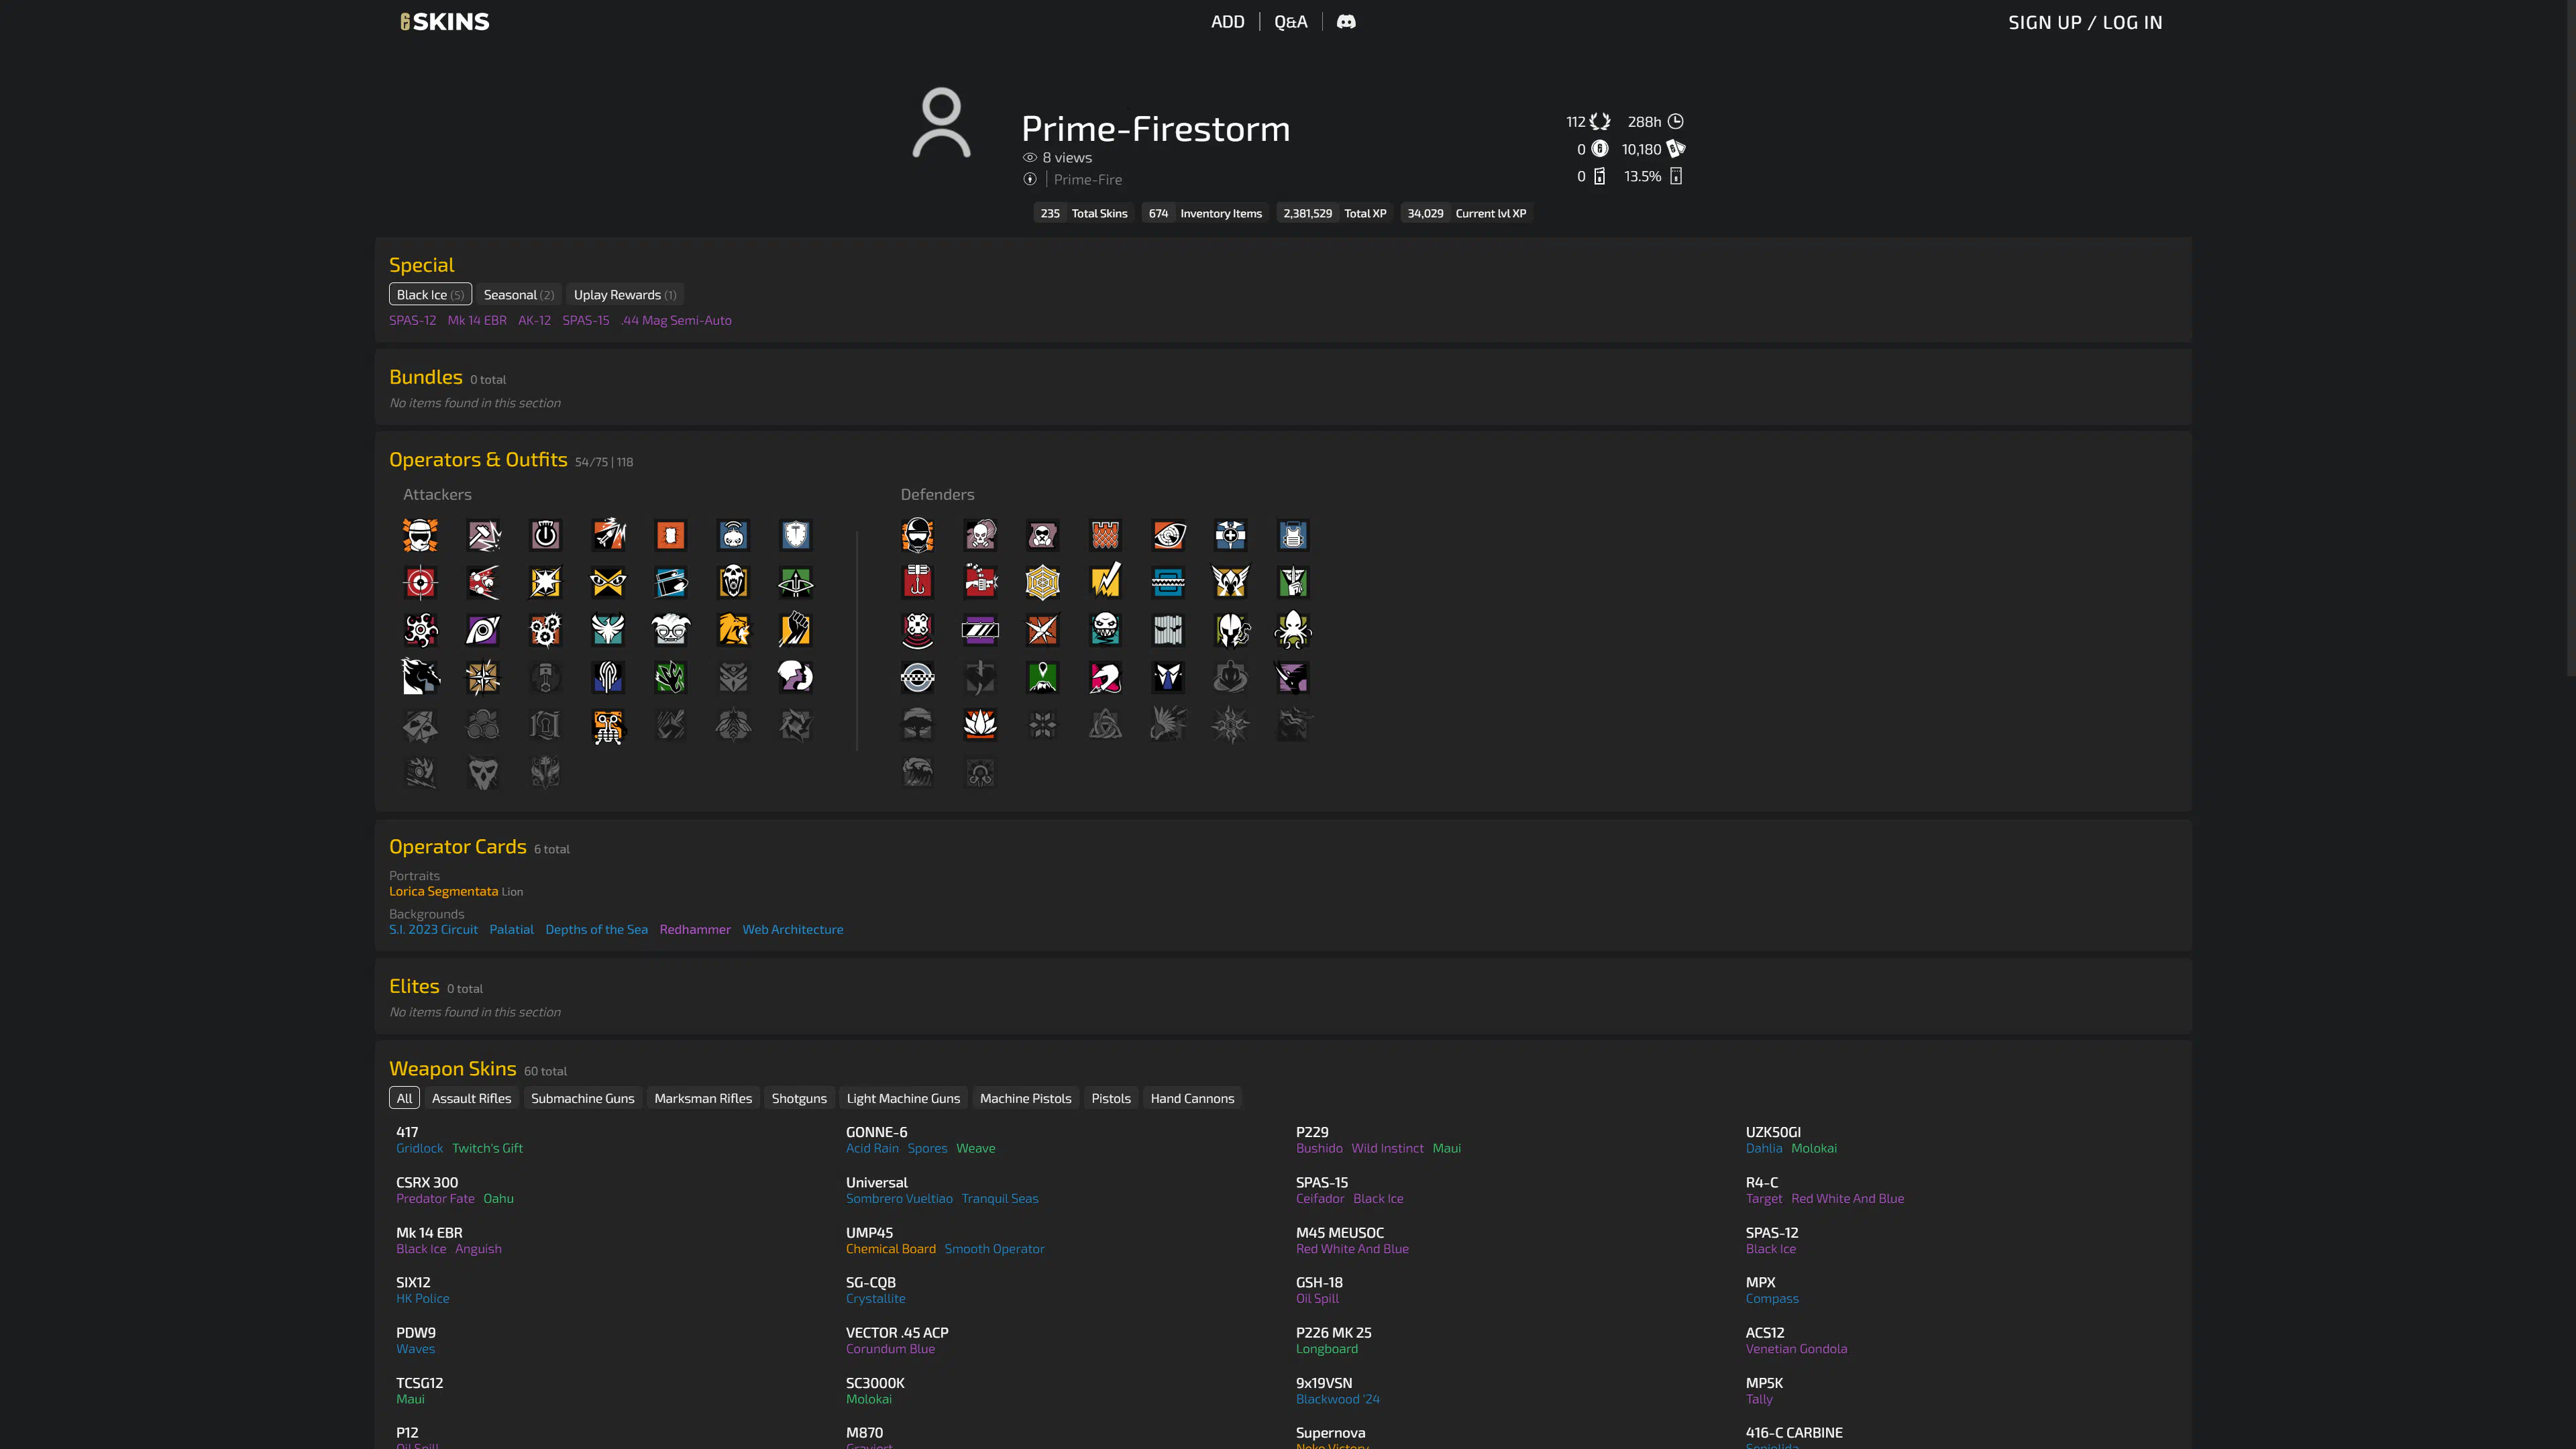Select the Blackbeard skull icon
Viewport: 2576px width, 1449px height.
(733, 582)
